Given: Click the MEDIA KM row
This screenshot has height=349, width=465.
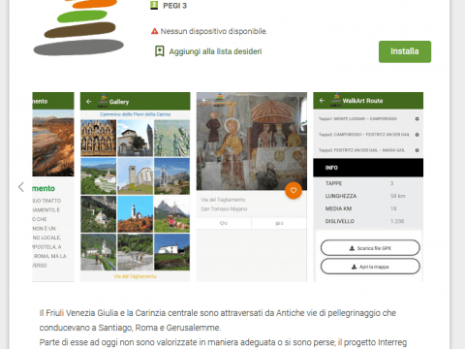Looking at the screenshot, I should 368,208.
